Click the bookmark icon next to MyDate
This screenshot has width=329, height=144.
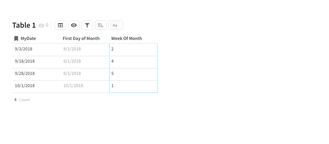pyautogui.click(x=16, y=39)
